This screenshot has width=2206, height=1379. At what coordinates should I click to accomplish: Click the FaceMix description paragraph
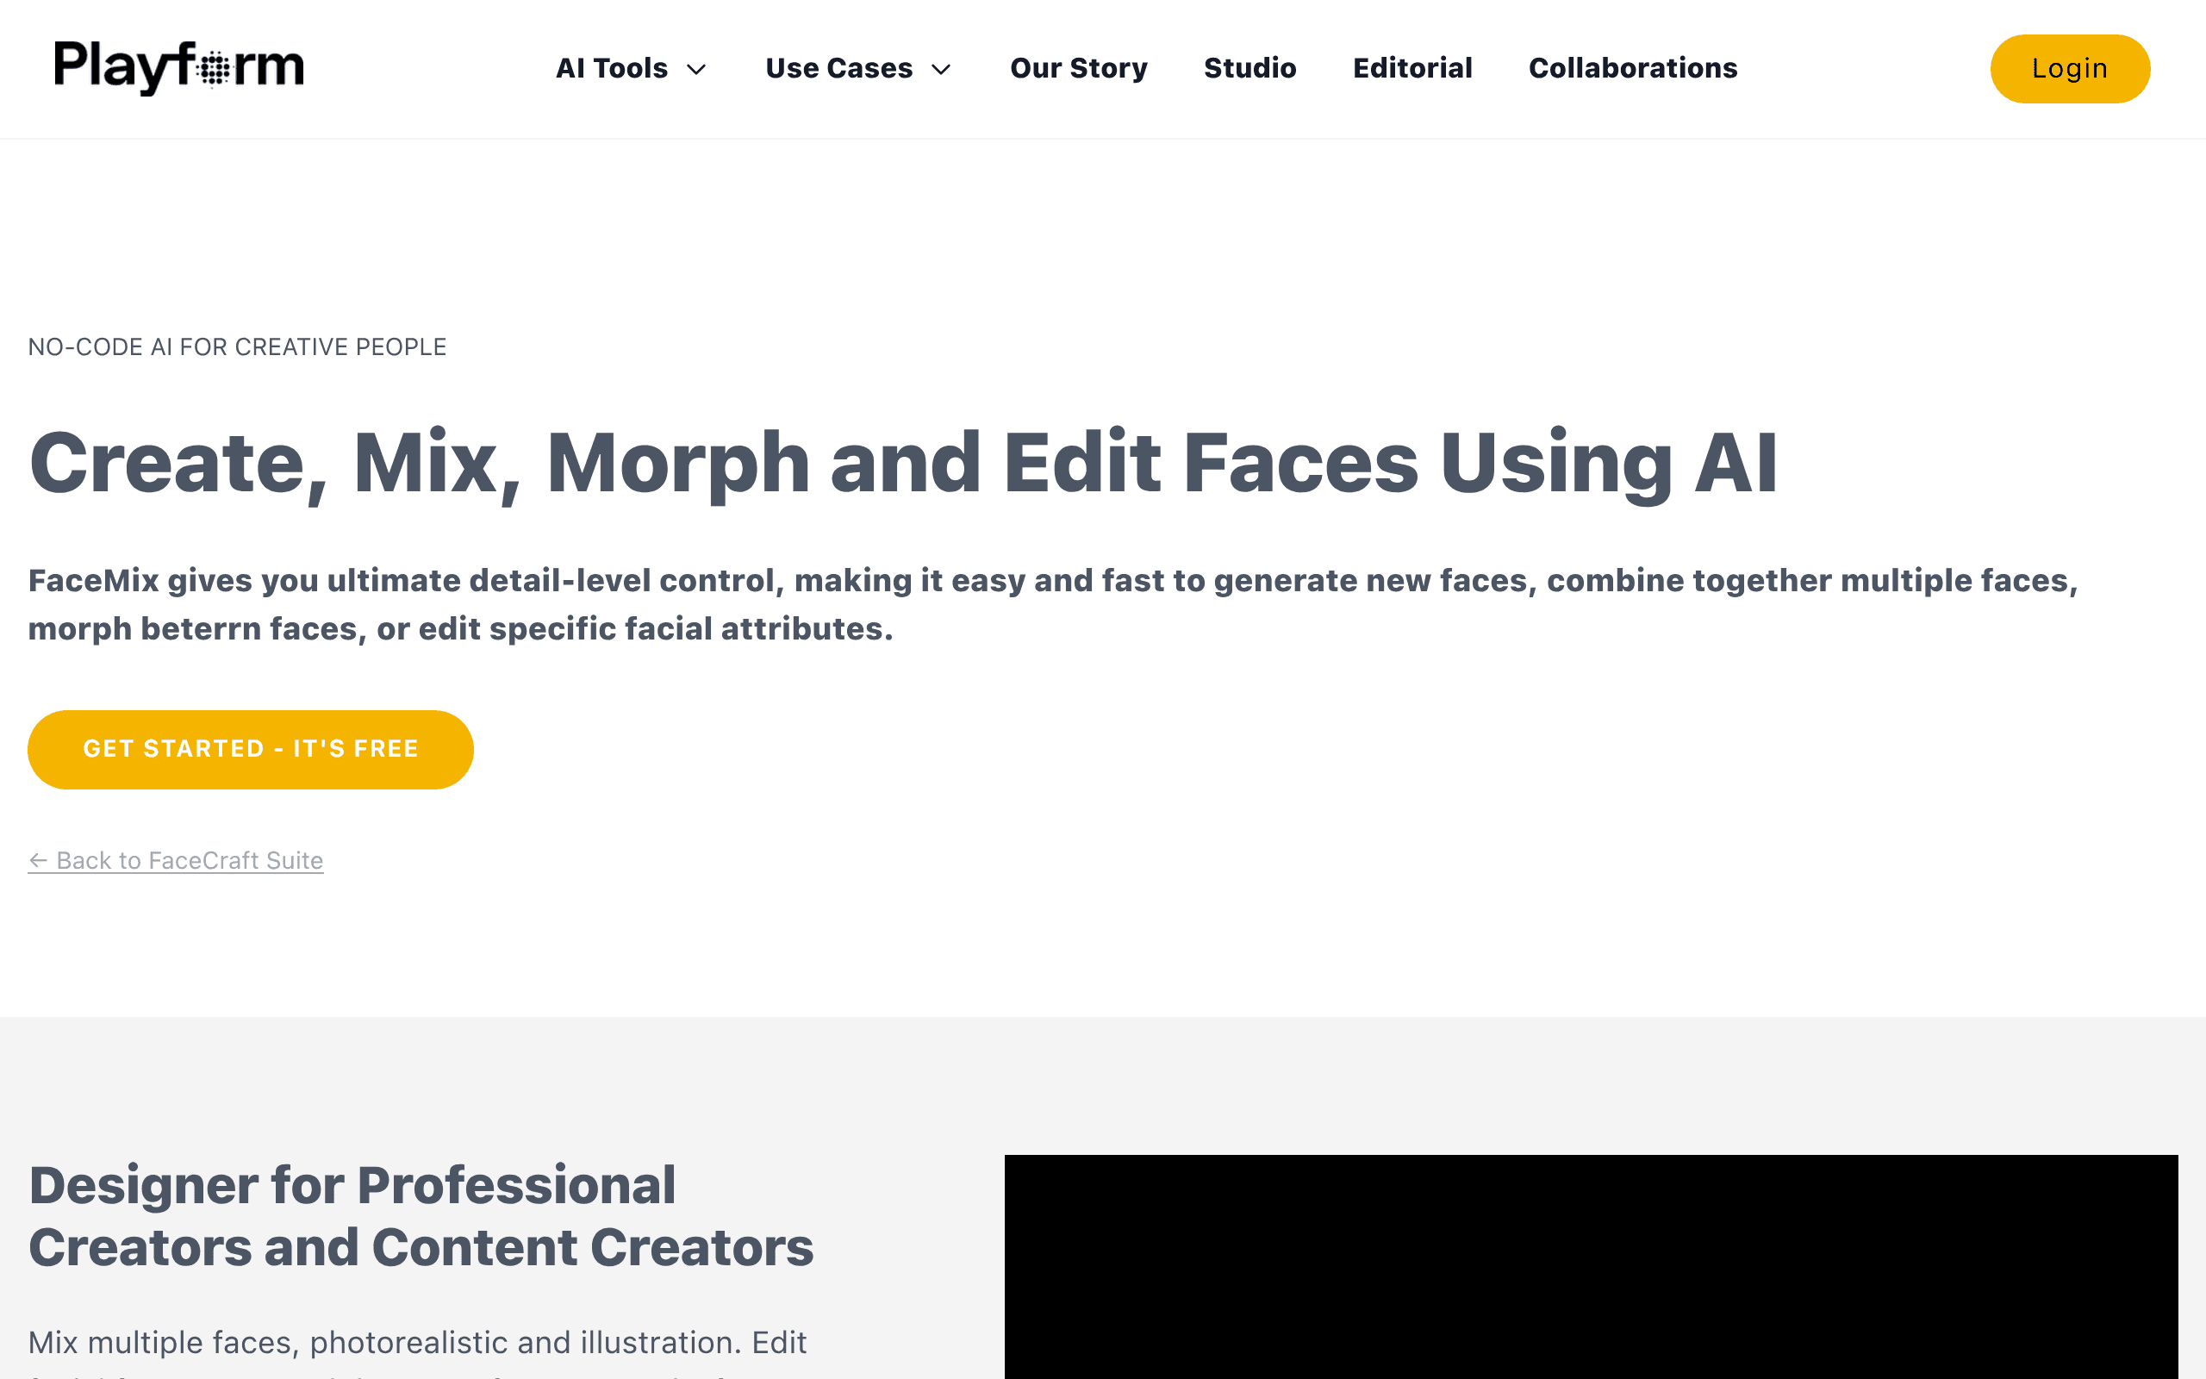point(1053,605)
